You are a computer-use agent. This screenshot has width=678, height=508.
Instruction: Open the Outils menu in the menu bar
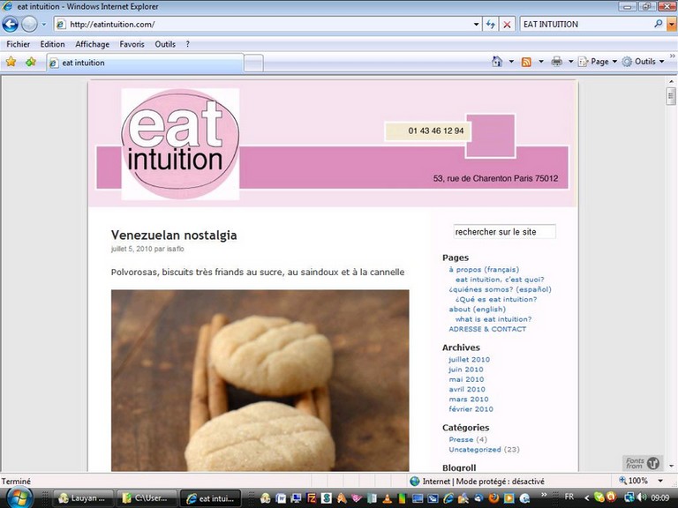(165, 44)
